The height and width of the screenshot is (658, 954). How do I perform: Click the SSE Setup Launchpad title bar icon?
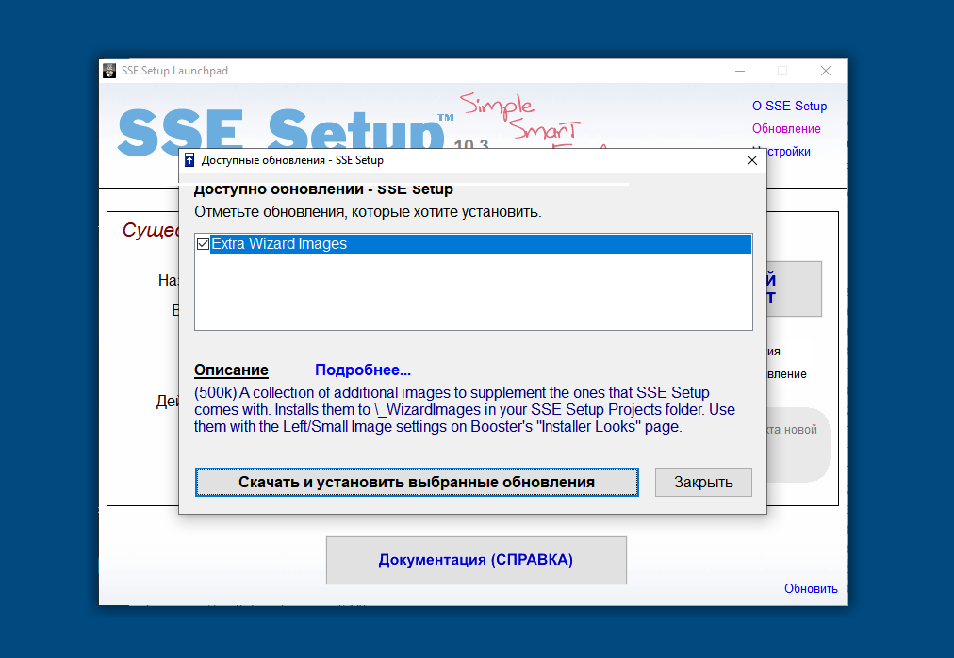[109, 71]
